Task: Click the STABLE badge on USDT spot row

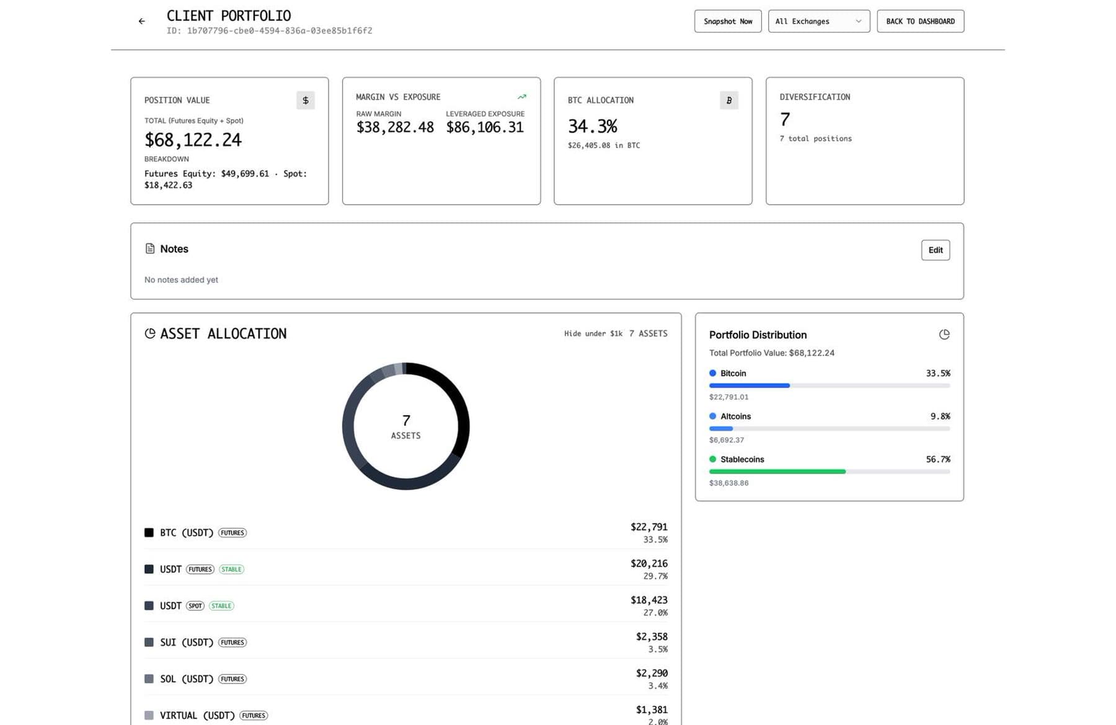Action: (x=221, y=606)
